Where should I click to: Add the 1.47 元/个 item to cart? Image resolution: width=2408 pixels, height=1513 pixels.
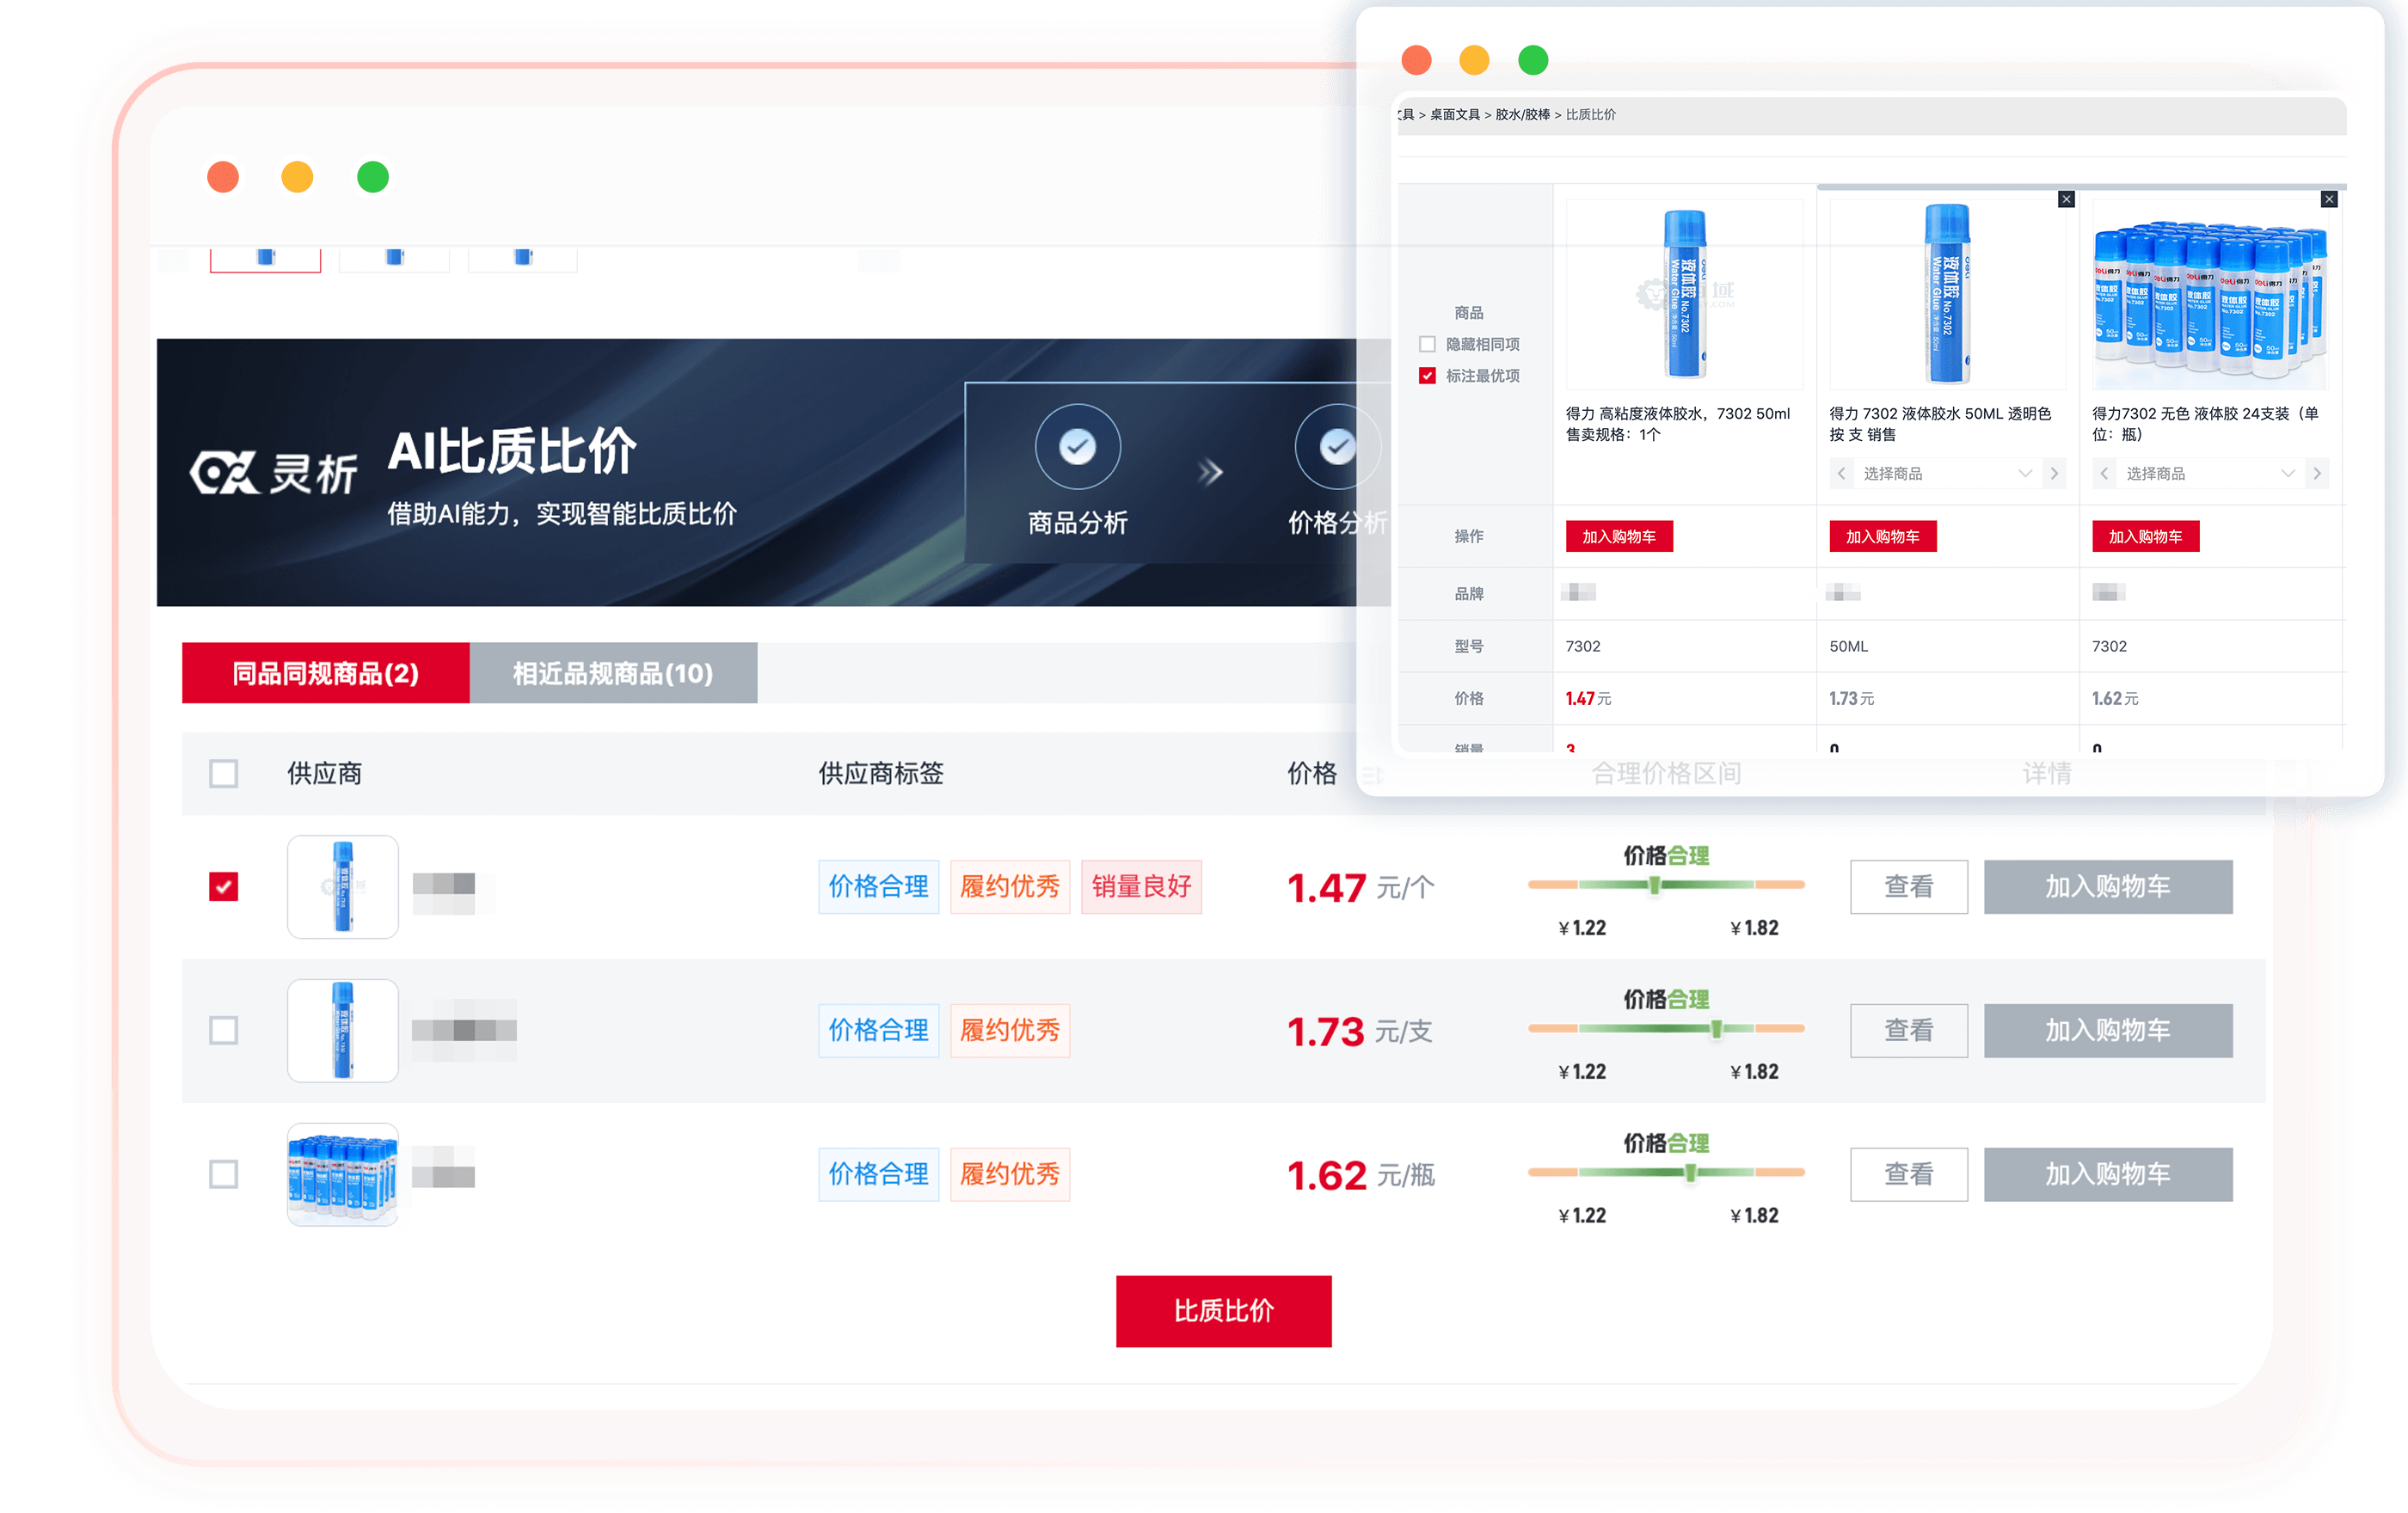pyautogui.click(x=2108, y=886)
